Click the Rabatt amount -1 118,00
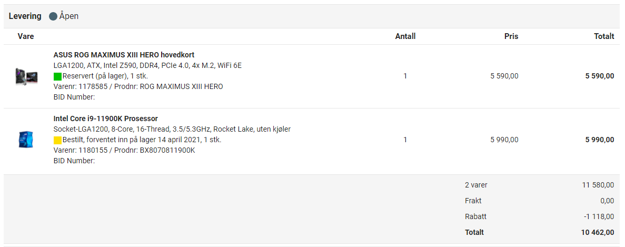 pos(599,217)
